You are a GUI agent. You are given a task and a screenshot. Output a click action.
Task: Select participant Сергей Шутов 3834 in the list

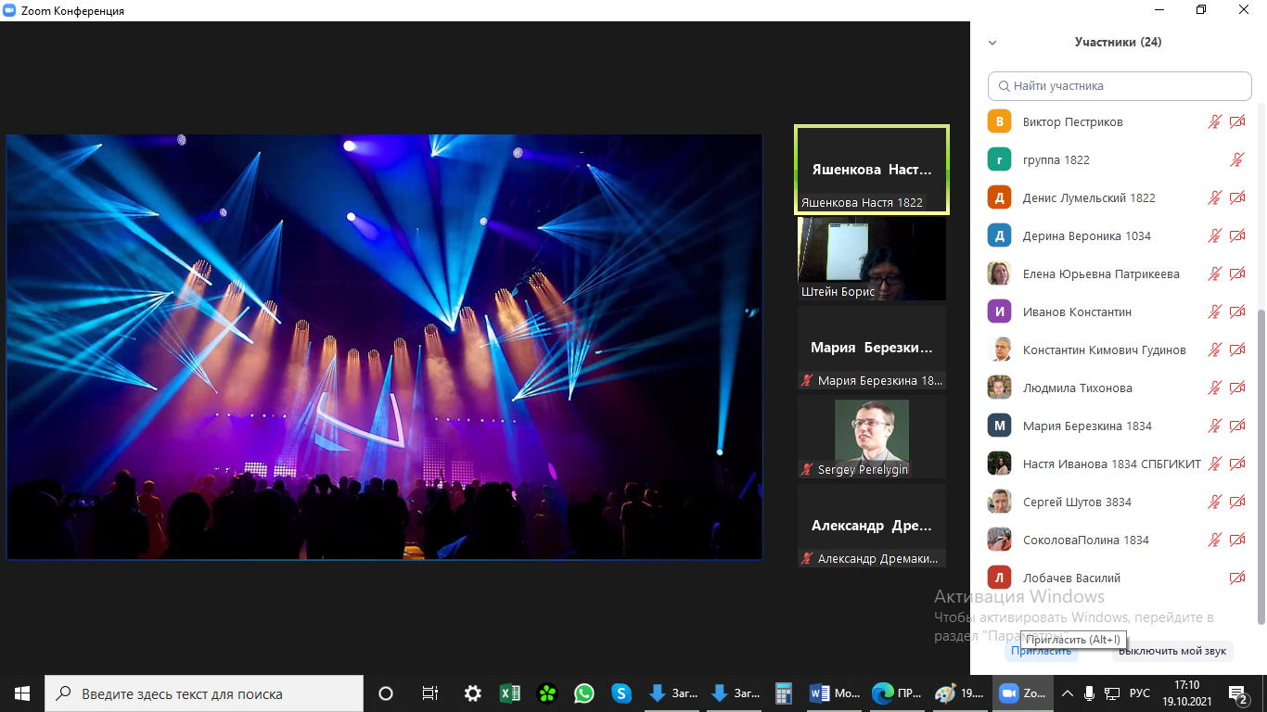coord(1077,502)
